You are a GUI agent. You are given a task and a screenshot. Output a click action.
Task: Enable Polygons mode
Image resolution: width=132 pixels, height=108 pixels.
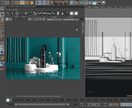click(2, 37)
